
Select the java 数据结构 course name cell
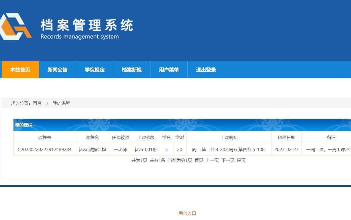(x=93, y=149)
